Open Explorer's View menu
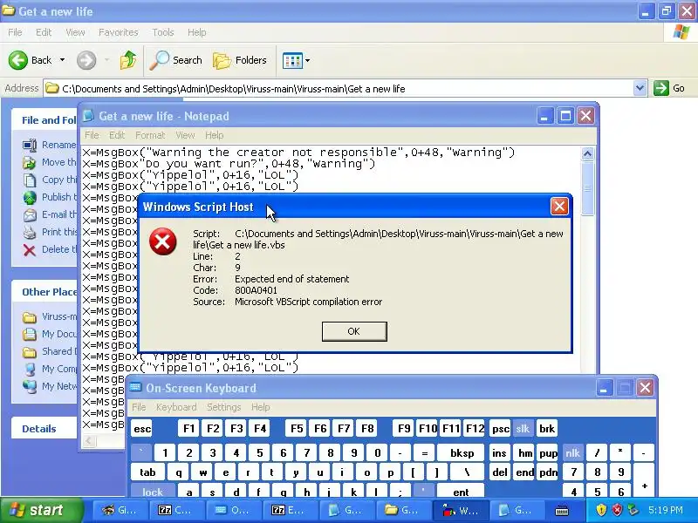This screenshot has height=523, width=698. [x=75, y=32]
